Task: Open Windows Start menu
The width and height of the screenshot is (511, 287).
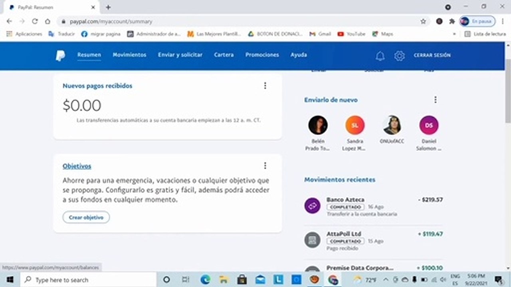Action: click(10, 280)
